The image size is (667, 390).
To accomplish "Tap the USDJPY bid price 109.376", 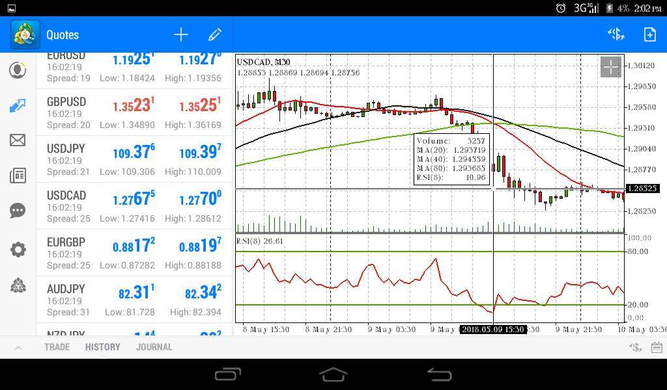I will [x=134, y=151].
